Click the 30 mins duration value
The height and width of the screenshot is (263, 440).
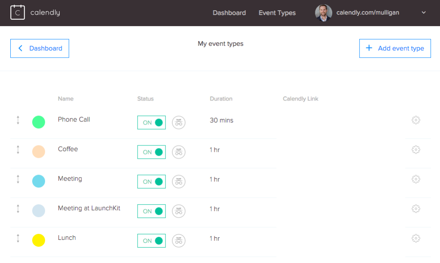221,120
